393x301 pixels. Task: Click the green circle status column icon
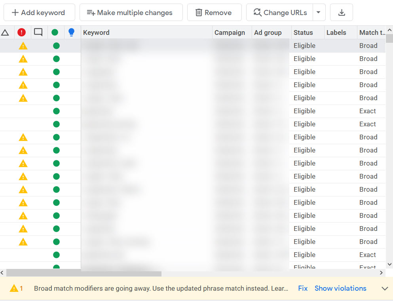coord(55,32)
